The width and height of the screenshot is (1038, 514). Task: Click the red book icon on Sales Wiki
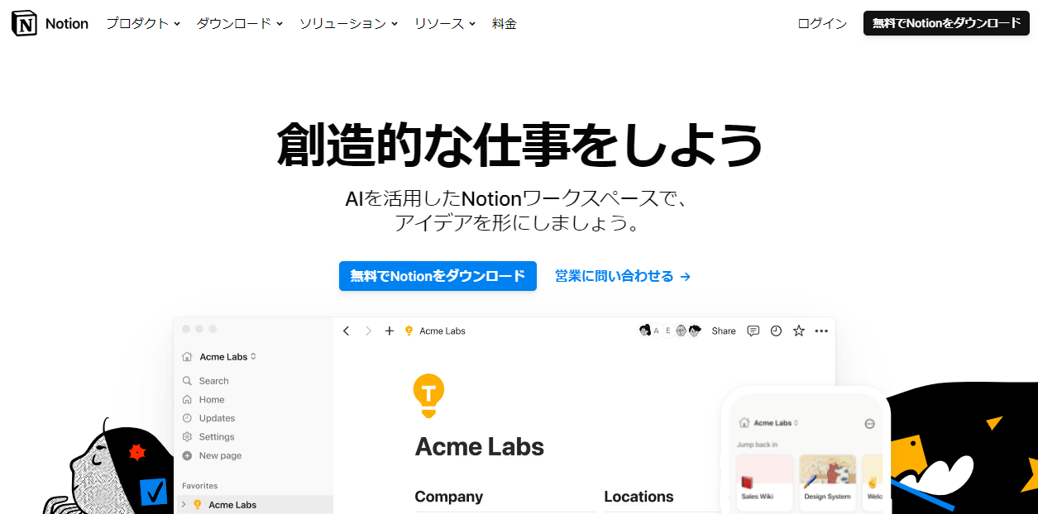(x=747, y=482)
